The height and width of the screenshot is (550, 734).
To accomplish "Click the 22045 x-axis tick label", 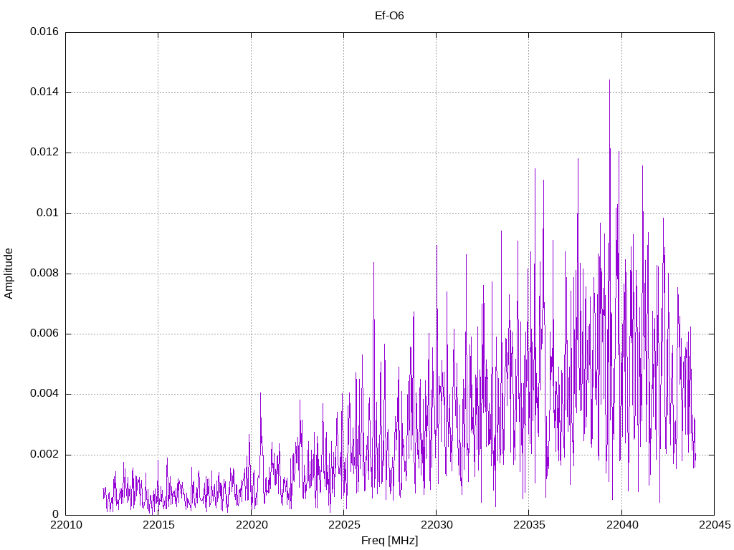I will [715, 525].
